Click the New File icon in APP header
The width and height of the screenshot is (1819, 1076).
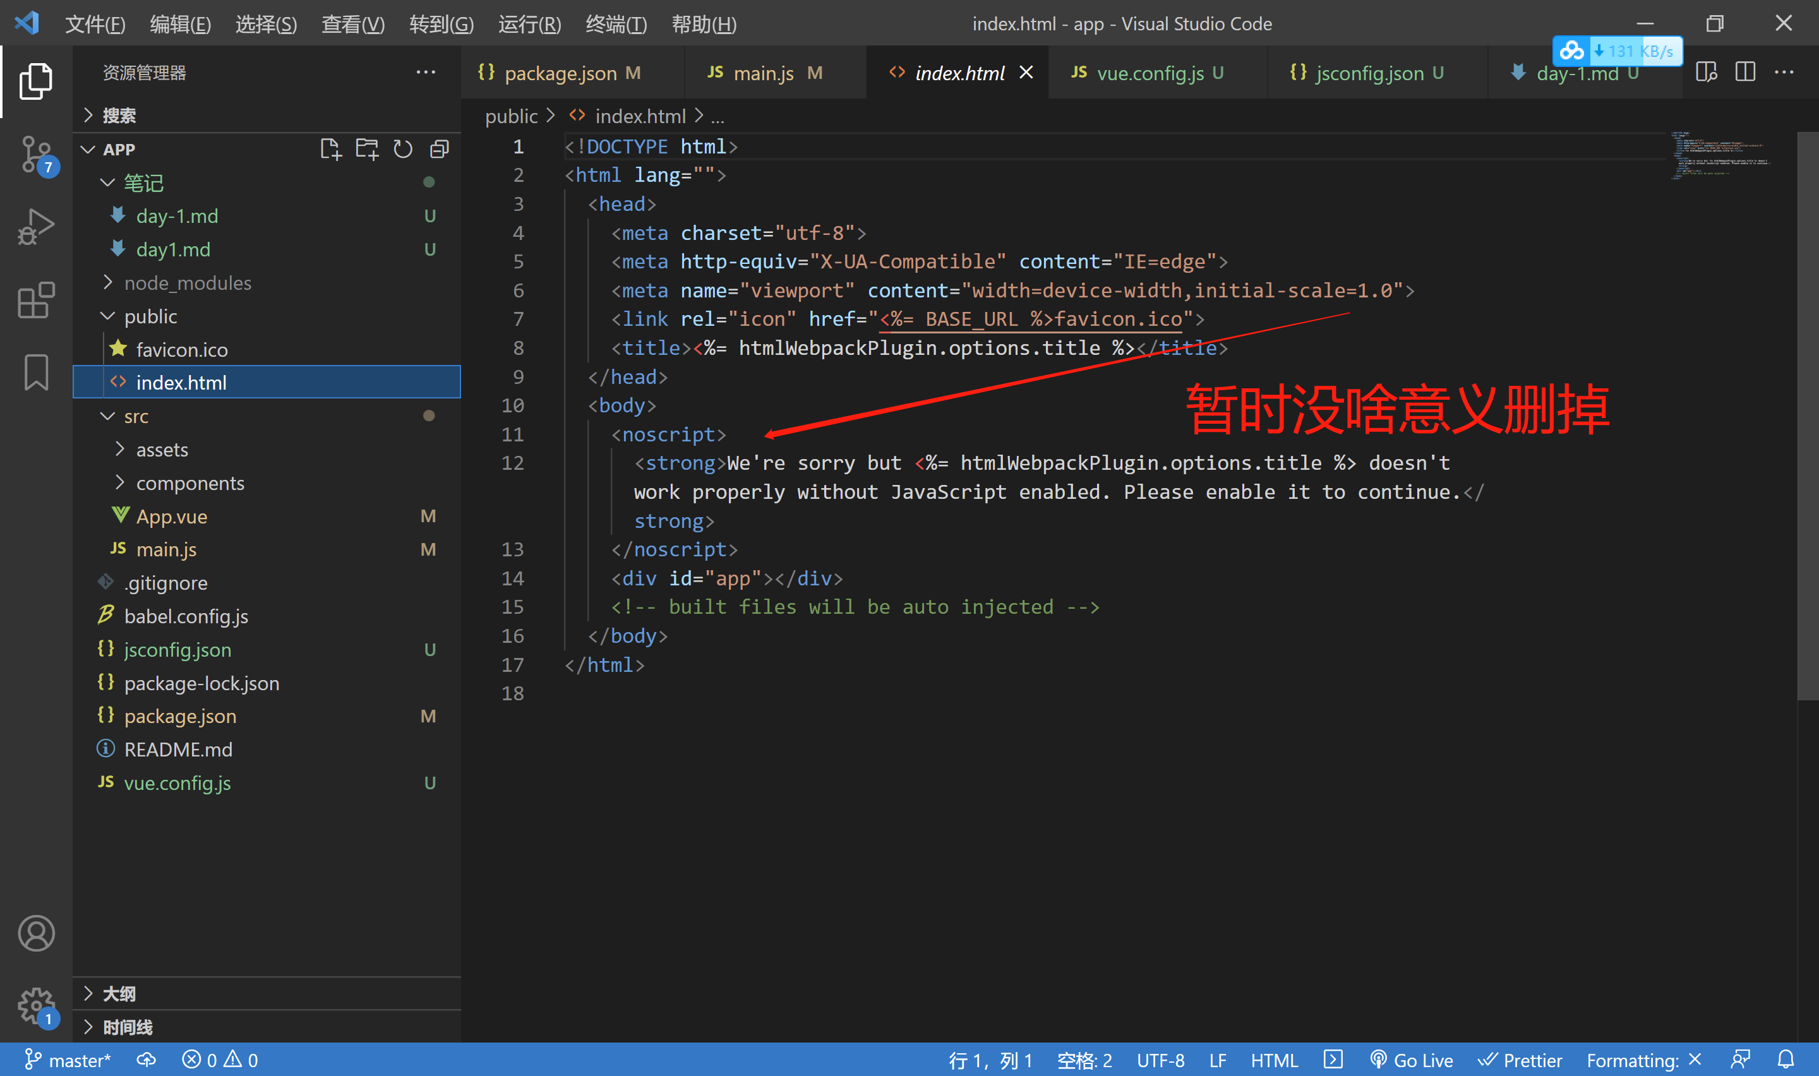(x=330, y=150)
